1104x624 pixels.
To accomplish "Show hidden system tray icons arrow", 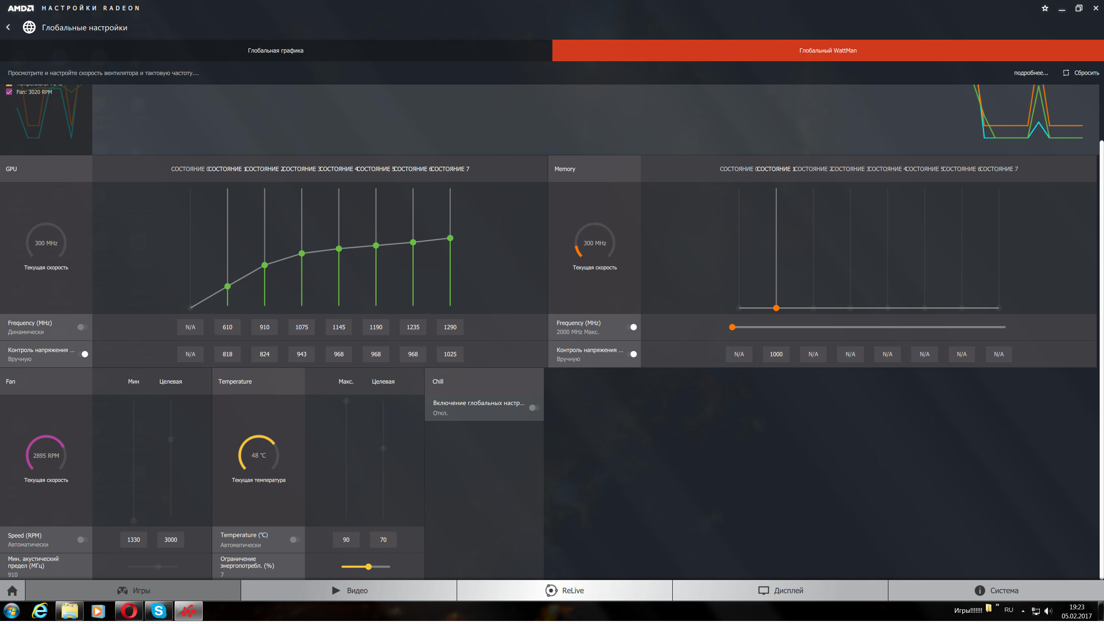I will 1023,611.
